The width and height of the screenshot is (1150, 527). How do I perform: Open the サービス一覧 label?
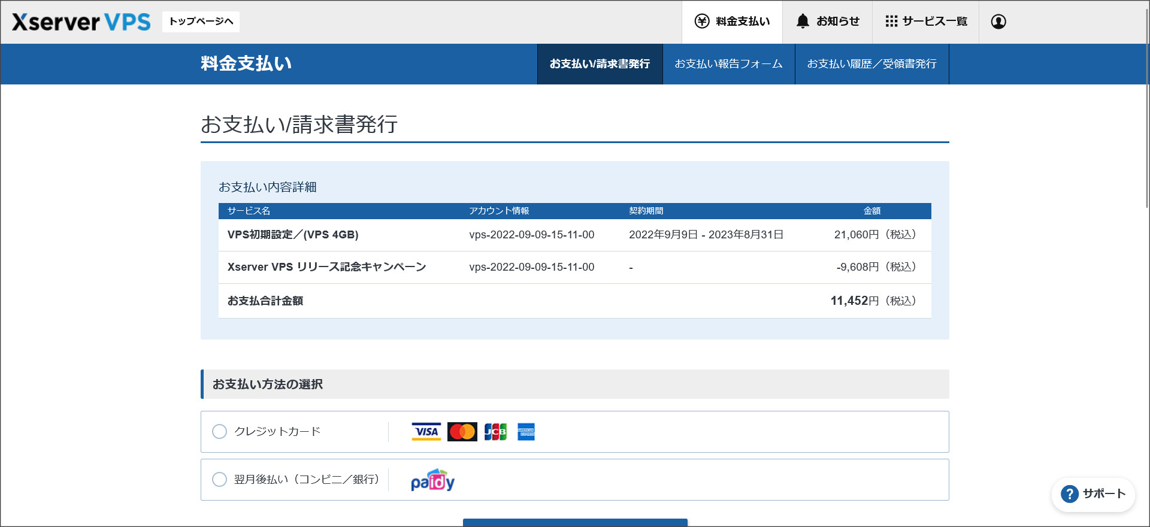pos(935,22)
